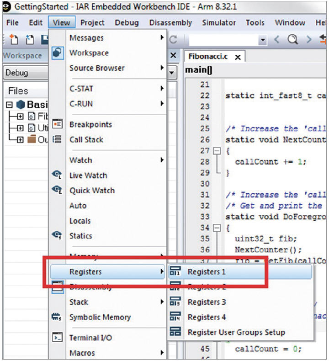
Task: Open the Registers 1 window
Action: click(x=207, y=272)
